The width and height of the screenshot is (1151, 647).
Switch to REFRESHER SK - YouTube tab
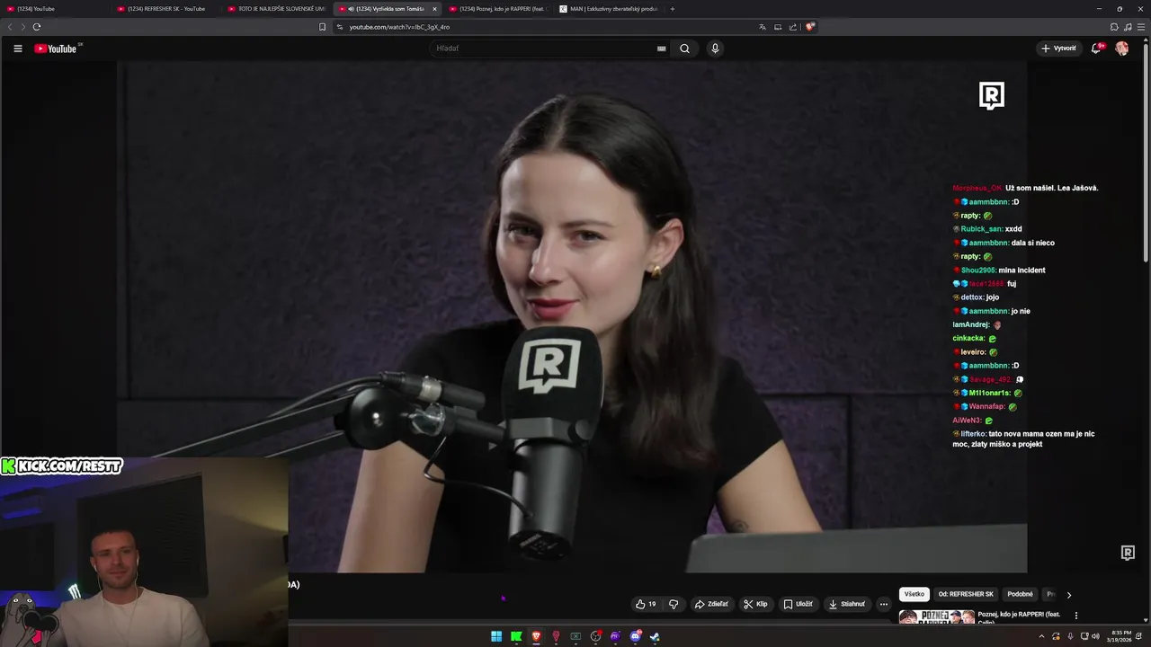tap(166, 9)
